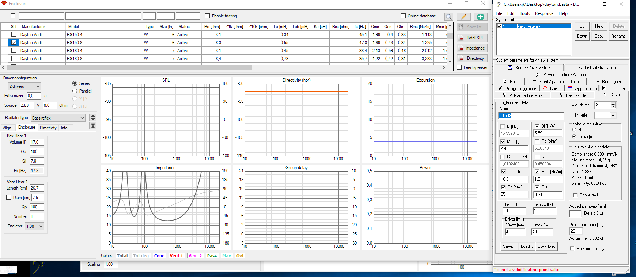This screenshot has height=277, width=636.
Task: Open the Vent / passive radiator tab
Action: coord(556,82)
